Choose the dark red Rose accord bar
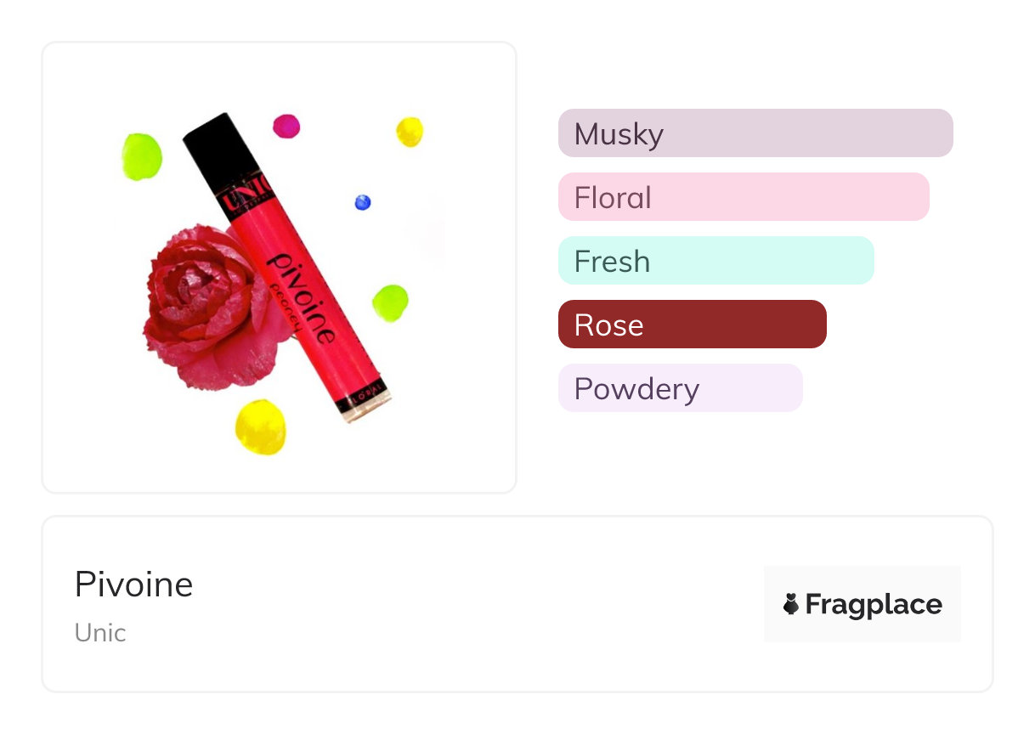1035x734 pixels. [692, 325]
